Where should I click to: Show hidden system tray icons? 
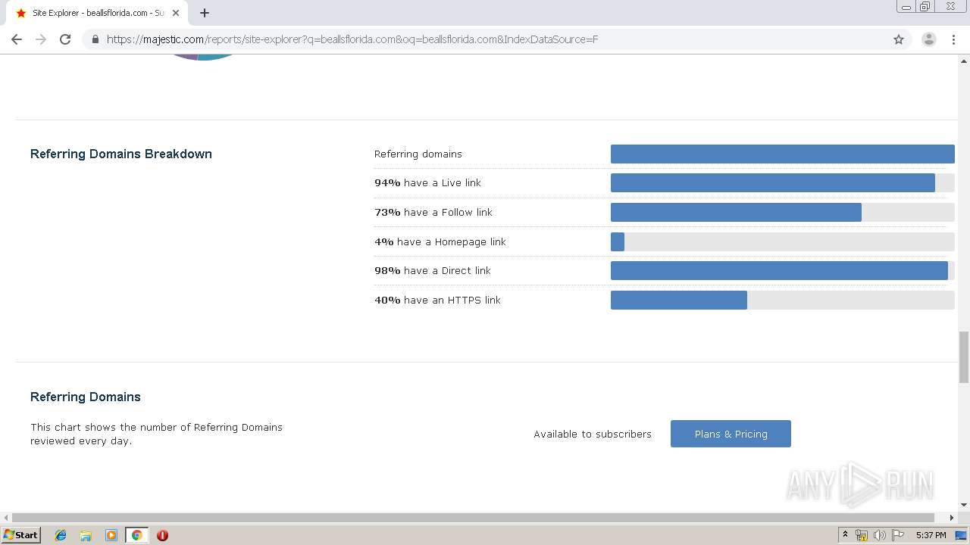[x=845, y=534]
